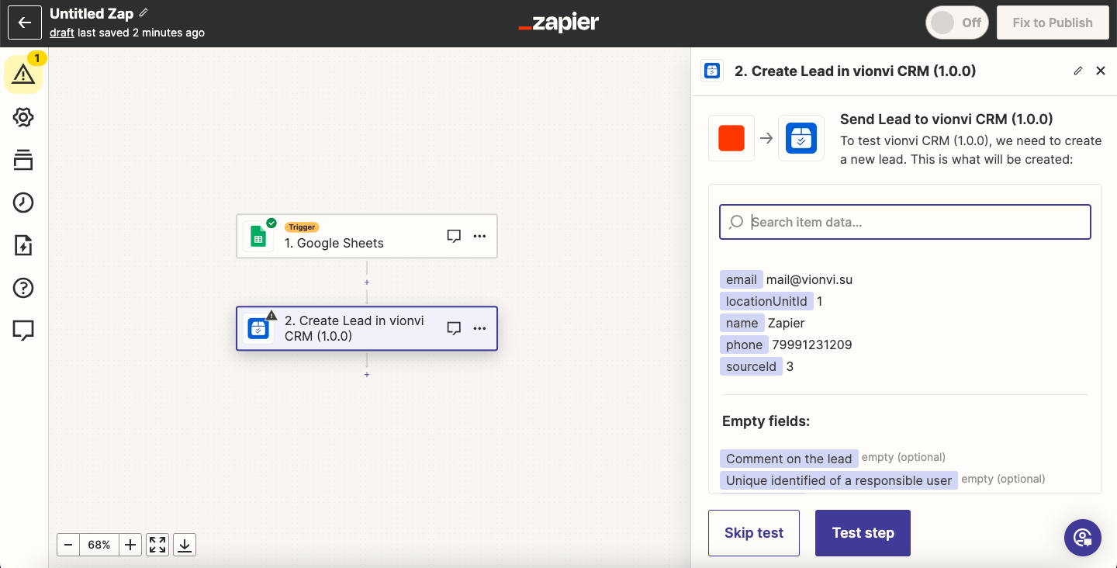Open the comments sidebar icon

click(x=23, y=331)
